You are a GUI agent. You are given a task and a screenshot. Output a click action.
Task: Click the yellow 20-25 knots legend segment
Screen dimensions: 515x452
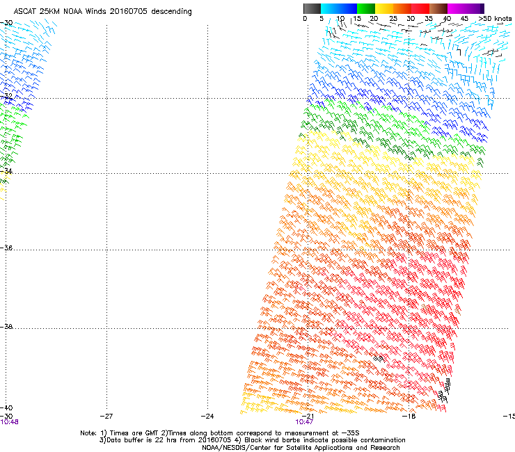coord(384,8)
